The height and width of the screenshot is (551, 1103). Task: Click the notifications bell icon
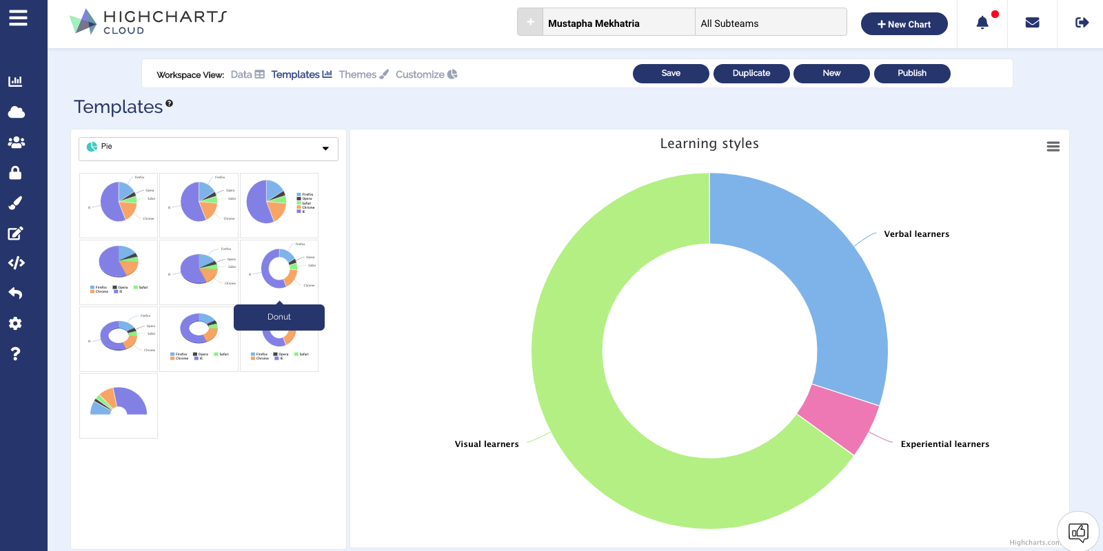click(982, 23)
